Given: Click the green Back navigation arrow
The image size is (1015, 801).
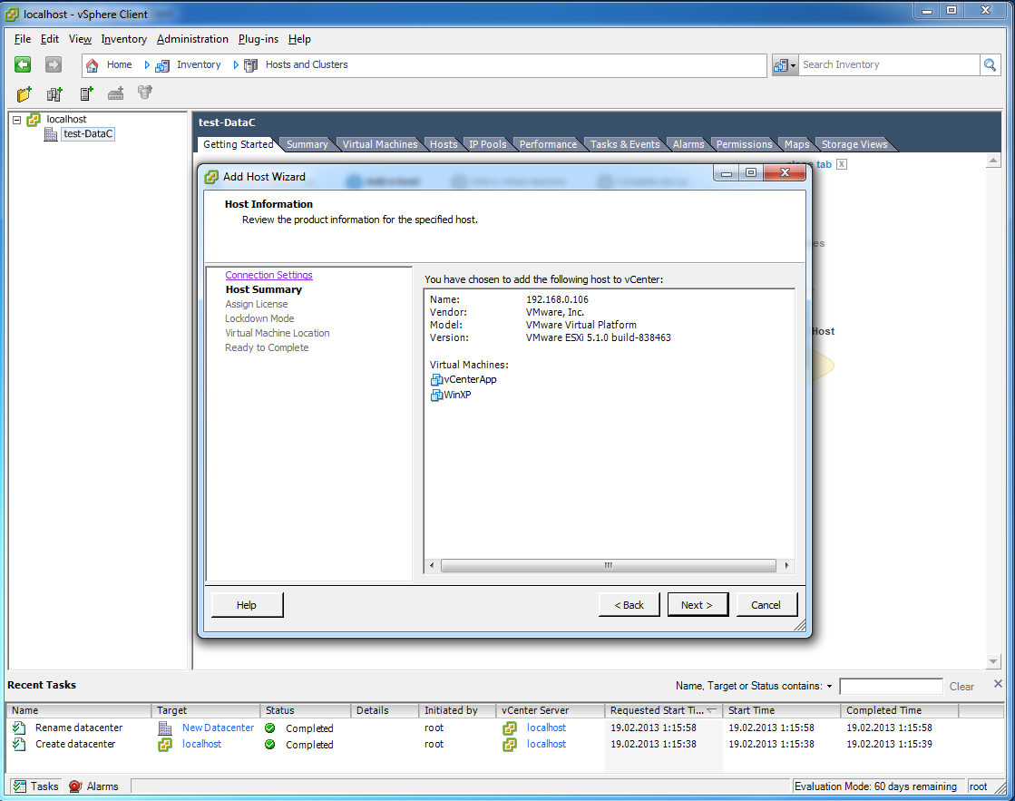Looking at the screenshot, I should pyautogui.click(x=23, y=64).
